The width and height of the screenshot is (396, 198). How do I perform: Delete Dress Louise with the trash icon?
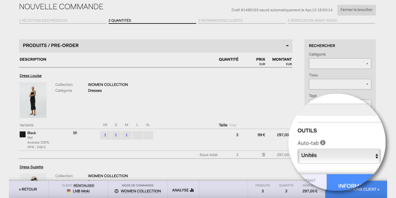263,155
